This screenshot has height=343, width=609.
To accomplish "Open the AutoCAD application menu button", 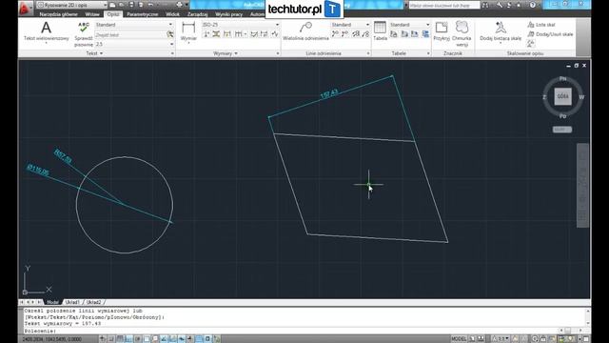I will pos(26,8).
